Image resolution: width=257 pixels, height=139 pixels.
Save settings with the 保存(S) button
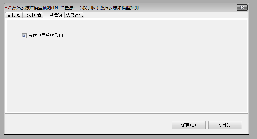[189, 125]
